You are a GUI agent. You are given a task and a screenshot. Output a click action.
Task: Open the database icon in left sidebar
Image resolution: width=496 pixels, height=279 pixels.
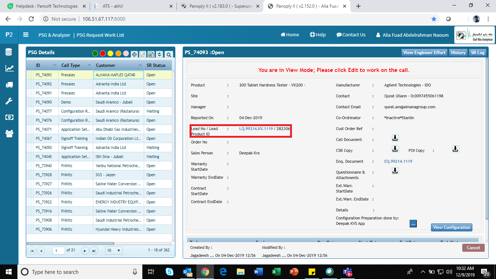(x=9, y=52)
